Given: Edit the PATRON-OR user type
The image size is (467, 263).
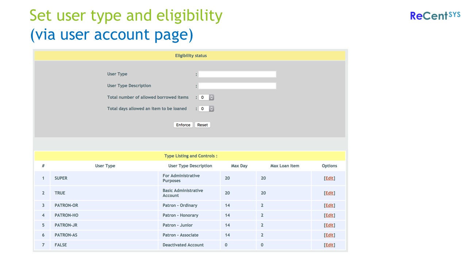Looking at the screenshot, I should tap(329, 206).
